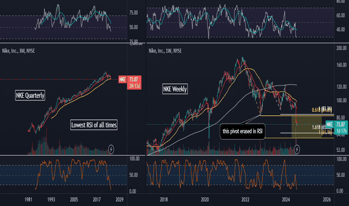Click the lightning bolt icon on quarterly chart
The height and width of the screenshot is (206, 349).
111,149
